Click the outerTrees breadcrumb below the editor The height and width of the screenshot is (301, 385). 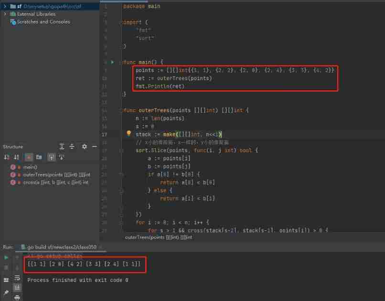tap(158, 237)
